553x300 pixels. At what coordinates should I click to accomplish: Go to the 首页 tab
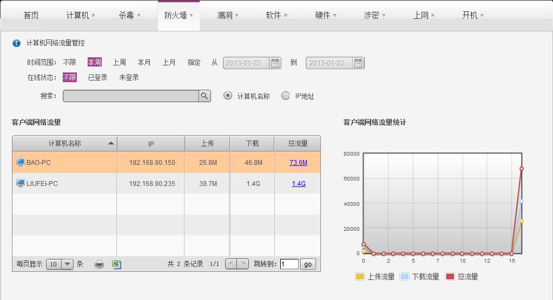(31, 15)
